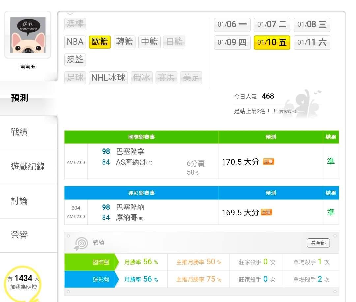Choose the 中籃 league filter
The height and width of the screenshot is (302, 356).
click(x=149, y=42)
